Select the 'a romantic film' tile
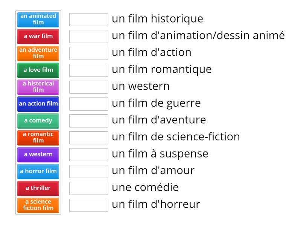This screenshot has height=225, width=301. click(x=38, y=138)
